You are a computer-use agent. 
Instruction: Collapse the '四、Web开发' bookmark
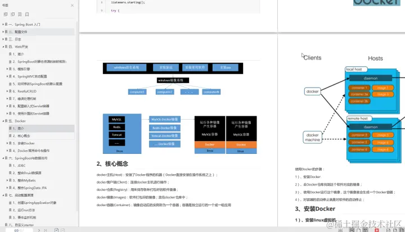pyautogui.click(x=3, y=47)
